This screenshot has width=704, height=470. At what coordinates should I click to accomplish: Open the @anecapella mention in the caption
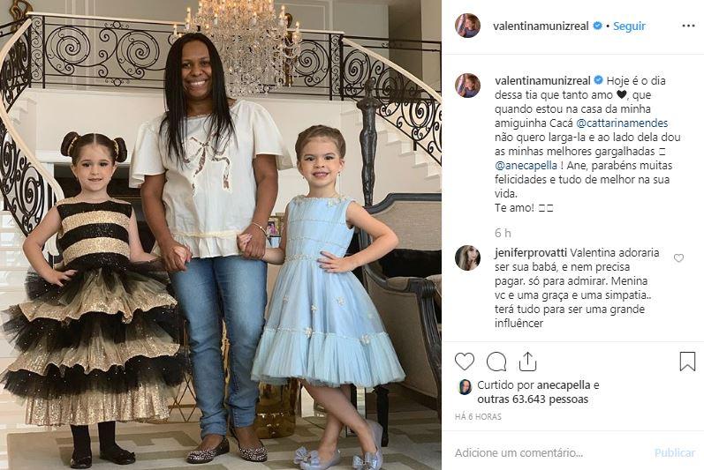[x=526, y=165]
